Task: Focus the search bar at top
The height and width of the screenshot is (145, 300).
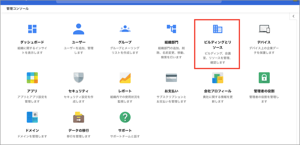Action: (139, 1)
